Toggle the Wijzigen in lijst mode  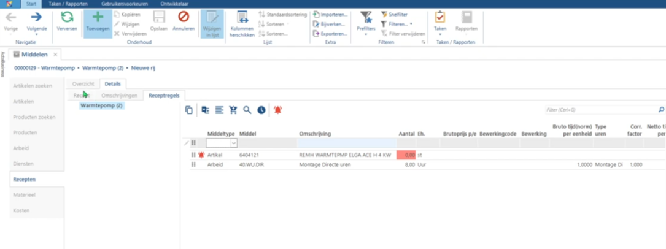(x=211, y=23)
